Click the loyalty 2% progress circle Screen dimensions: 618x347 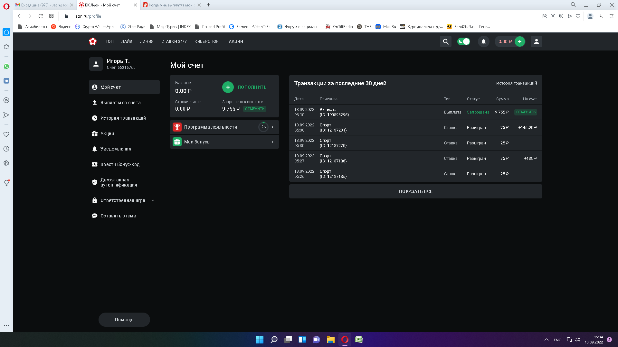263,127
